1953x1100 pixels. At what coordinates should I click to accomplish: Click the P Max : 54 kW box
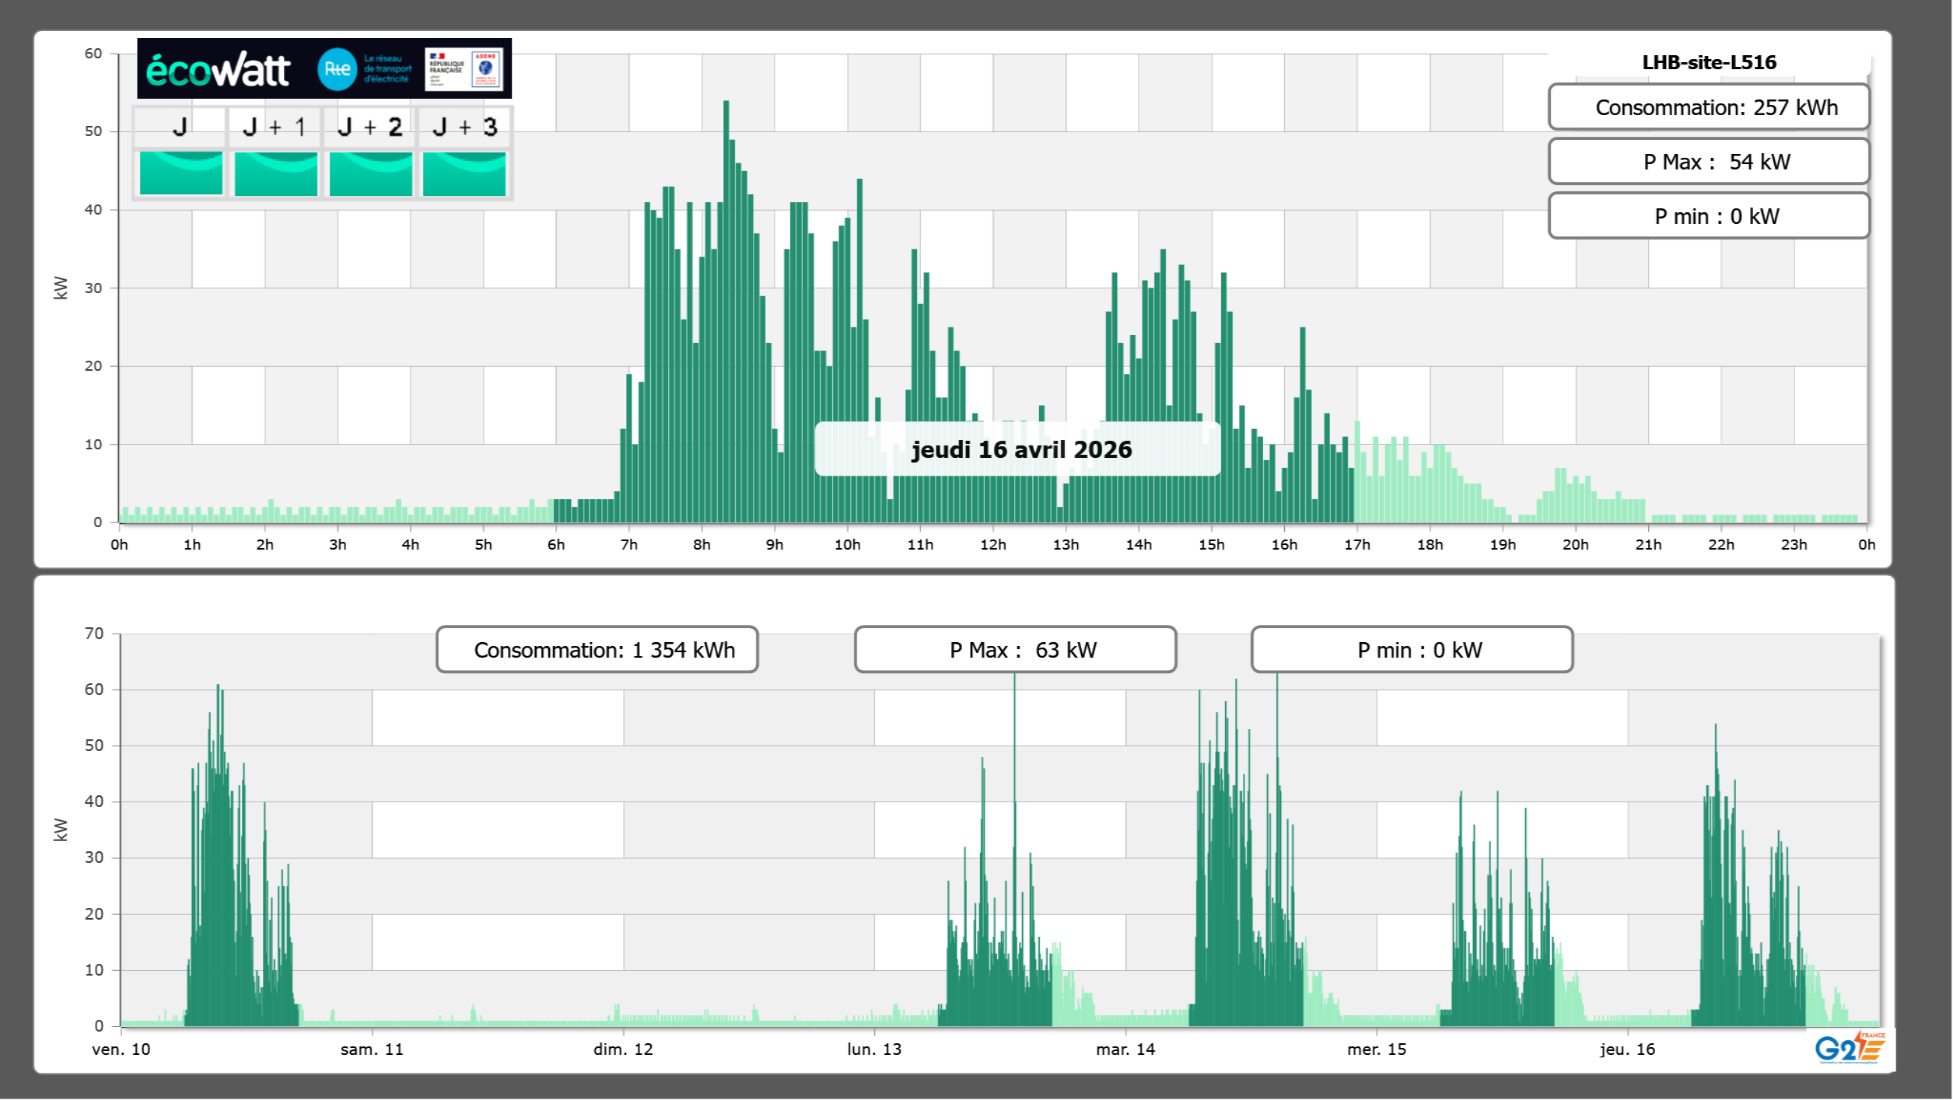pyautogui.click(x=1708, y=162)
